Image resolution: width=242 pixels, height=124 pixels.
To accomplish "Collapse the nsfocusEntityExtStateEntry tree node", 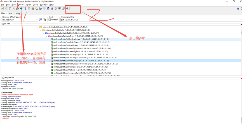I will pos(46,36).
